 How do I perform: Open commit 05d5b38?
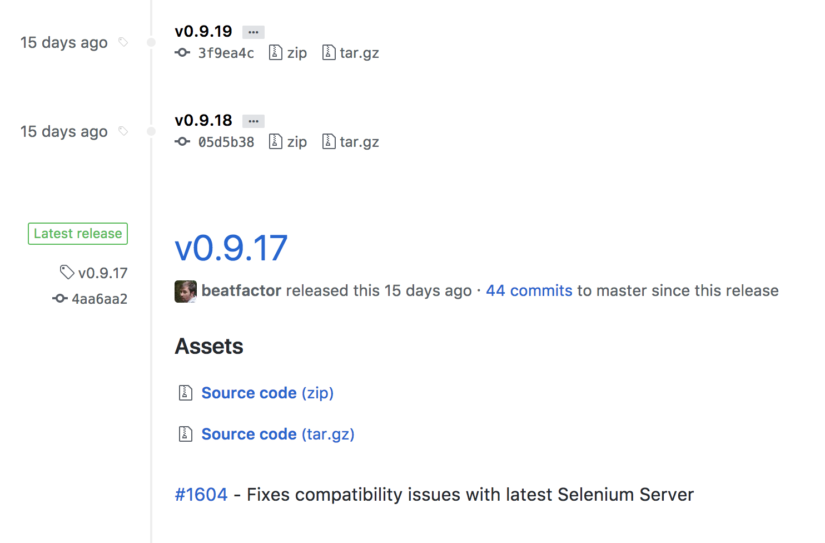226,142
